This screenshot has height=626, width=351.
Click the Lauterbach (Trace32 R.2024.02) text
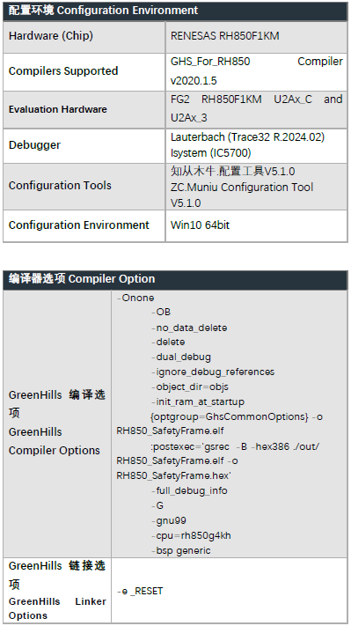pyautogui.click(x=247, y=137)
